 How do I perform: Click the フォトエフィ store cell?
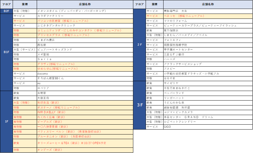click(x=208, y=40)
